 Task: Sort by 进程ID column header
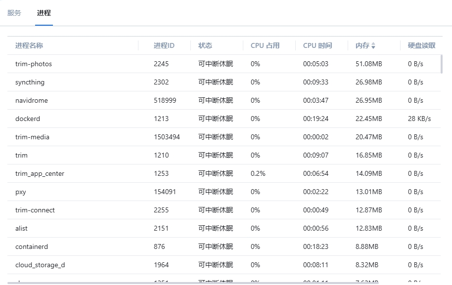(x=164, y=45)
